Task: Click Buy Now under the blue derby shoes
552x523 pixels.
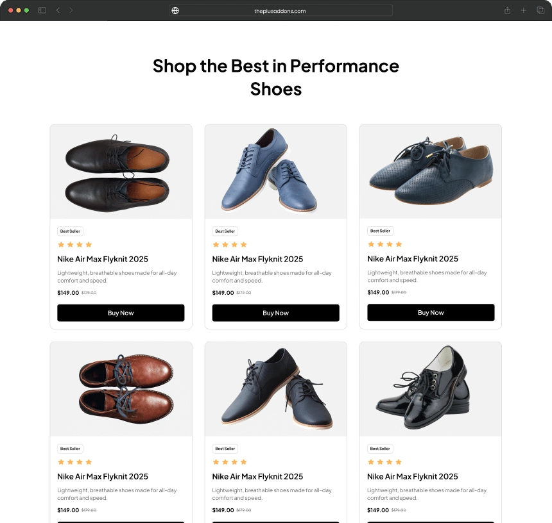Action: point(275,313)
